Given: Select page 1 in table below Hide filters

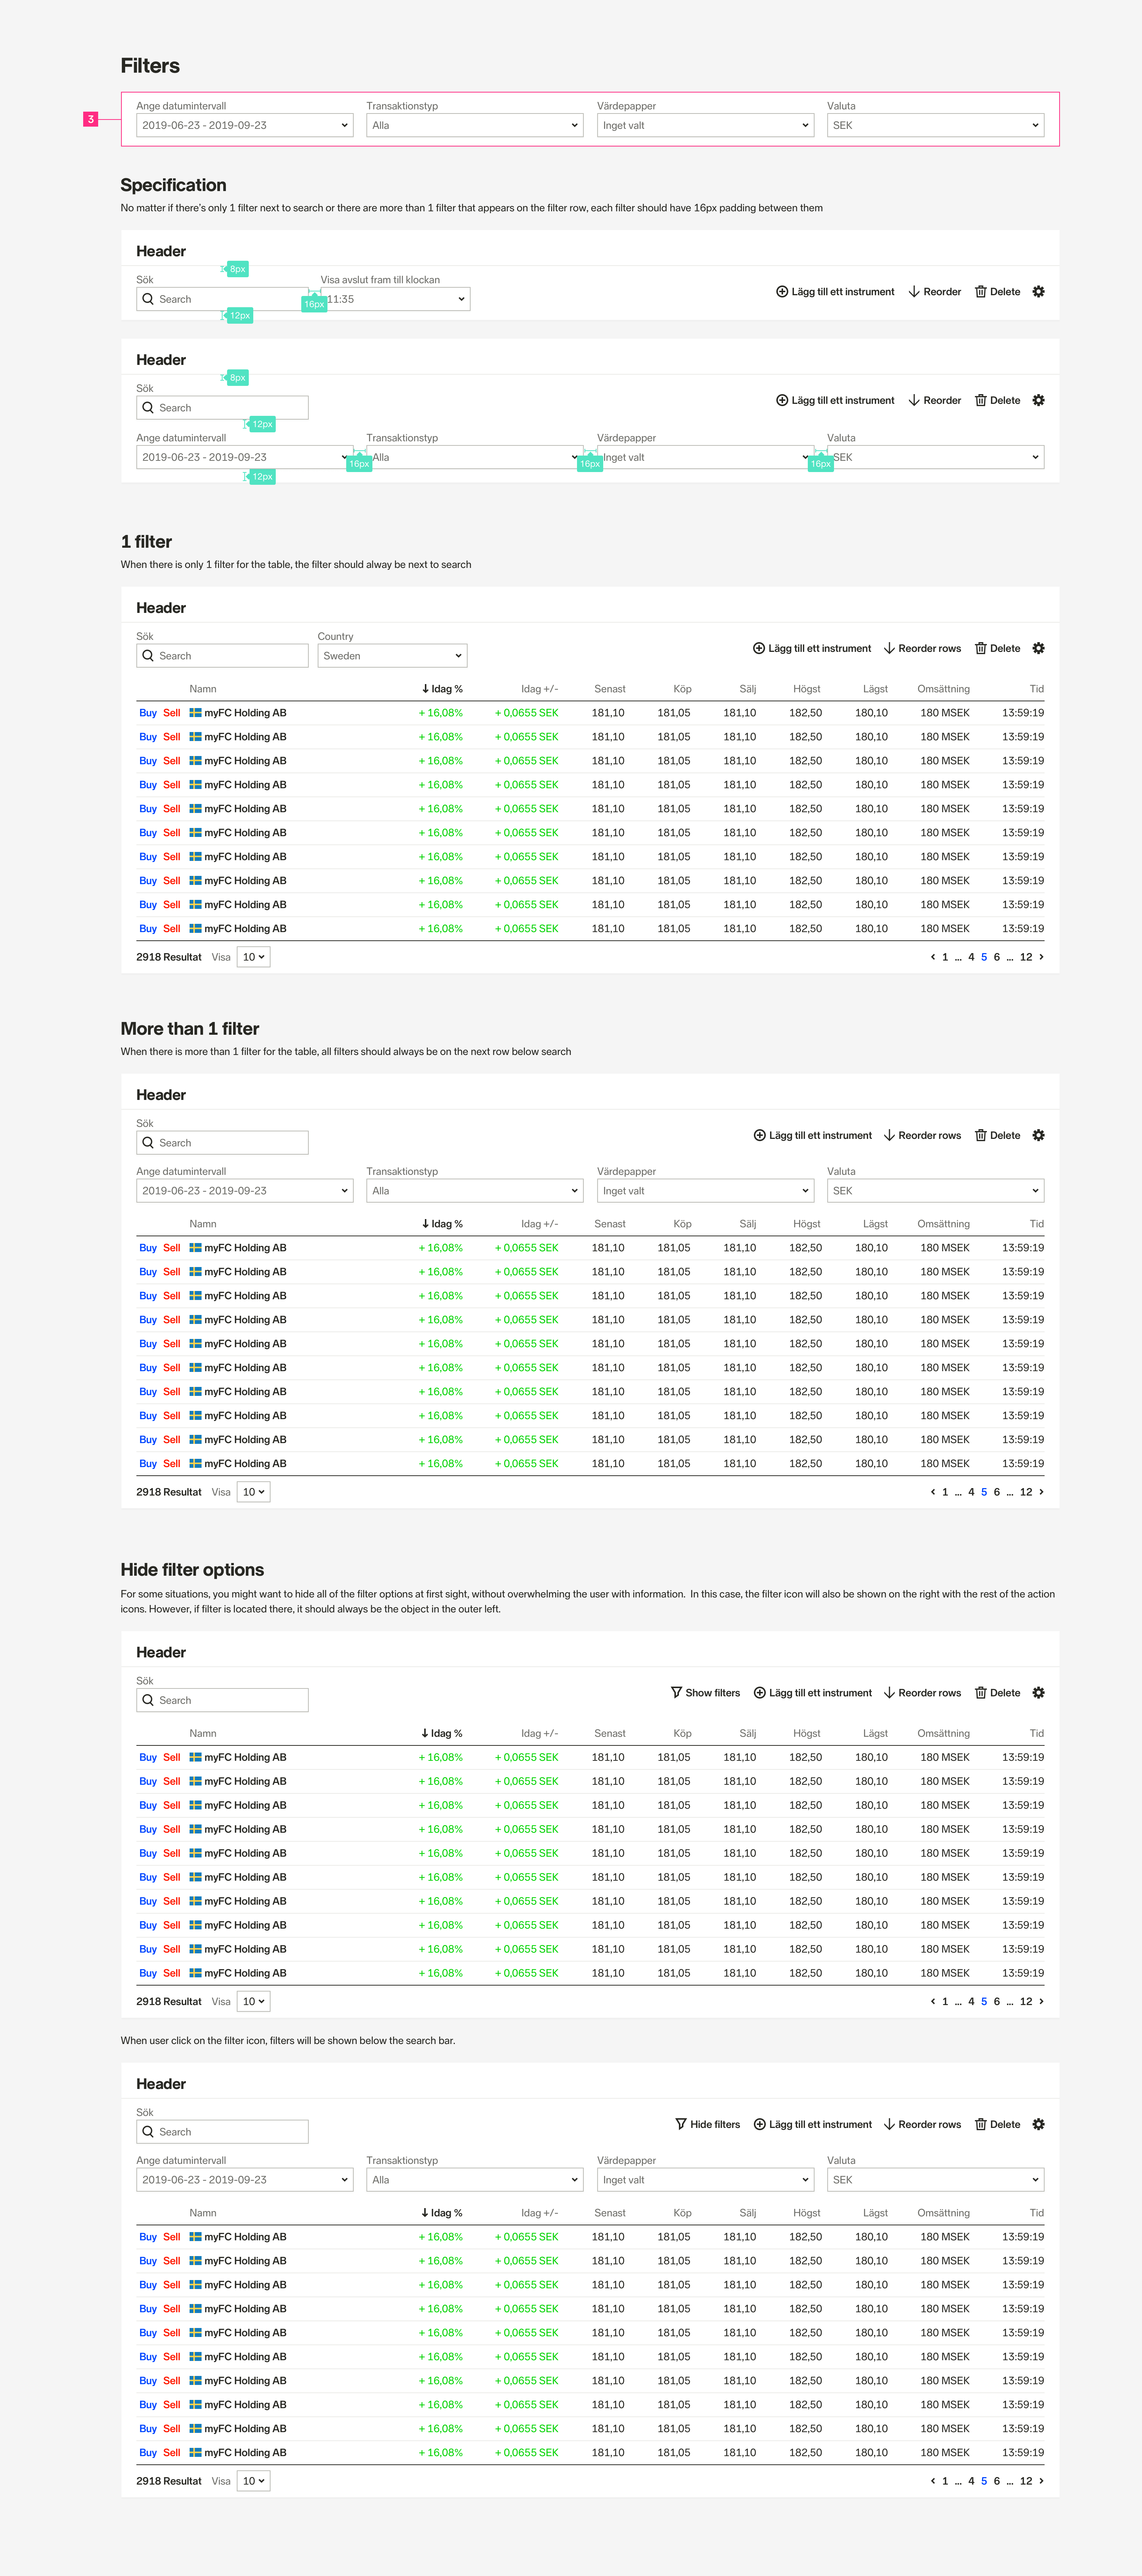Looking at the screenshot, I should tap(945, 2481).
